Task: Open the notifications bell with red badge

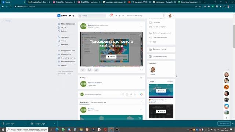Action: pos(111,15)
